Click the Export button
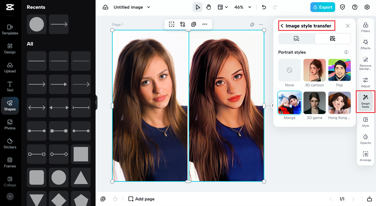The image size is (376, 206). [323, 7]
